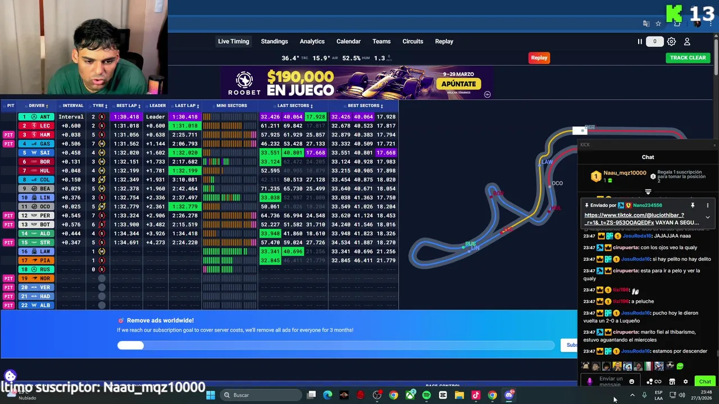Open the timing settings gear
Screen dimensions: 719x404
coord(671,42)
